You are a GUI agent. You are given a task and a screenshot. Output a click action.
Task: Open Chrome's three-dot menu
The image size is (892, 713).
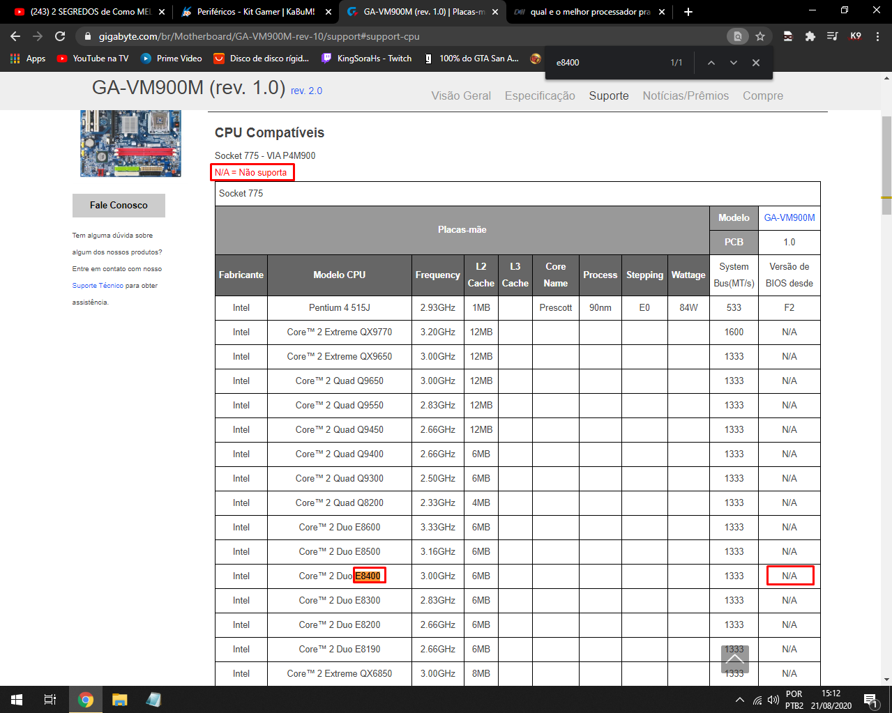(878, 36)
